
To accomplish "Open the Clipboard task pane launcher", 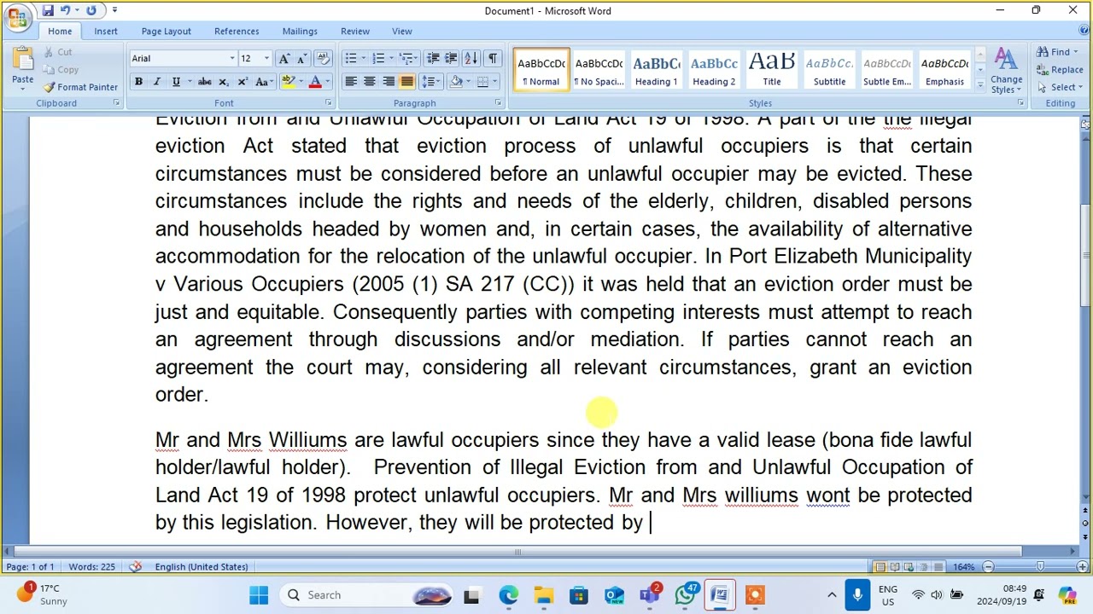I will pos(116,103).
